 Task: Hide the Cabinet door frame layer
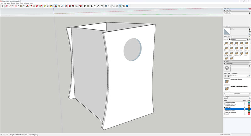[245, 111]
